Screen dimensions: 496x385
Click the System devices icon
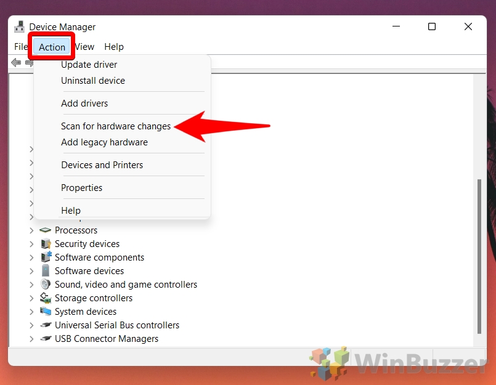[x=46, y=311]
